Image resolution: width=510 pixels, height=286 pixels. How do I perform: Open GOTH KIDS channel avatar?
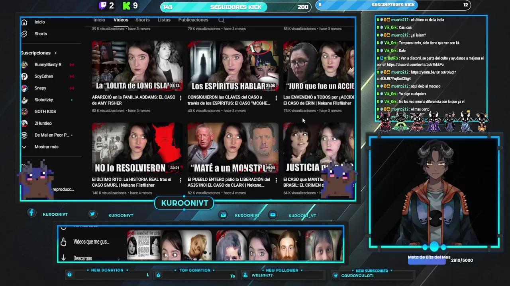click(x=25, y=112)
